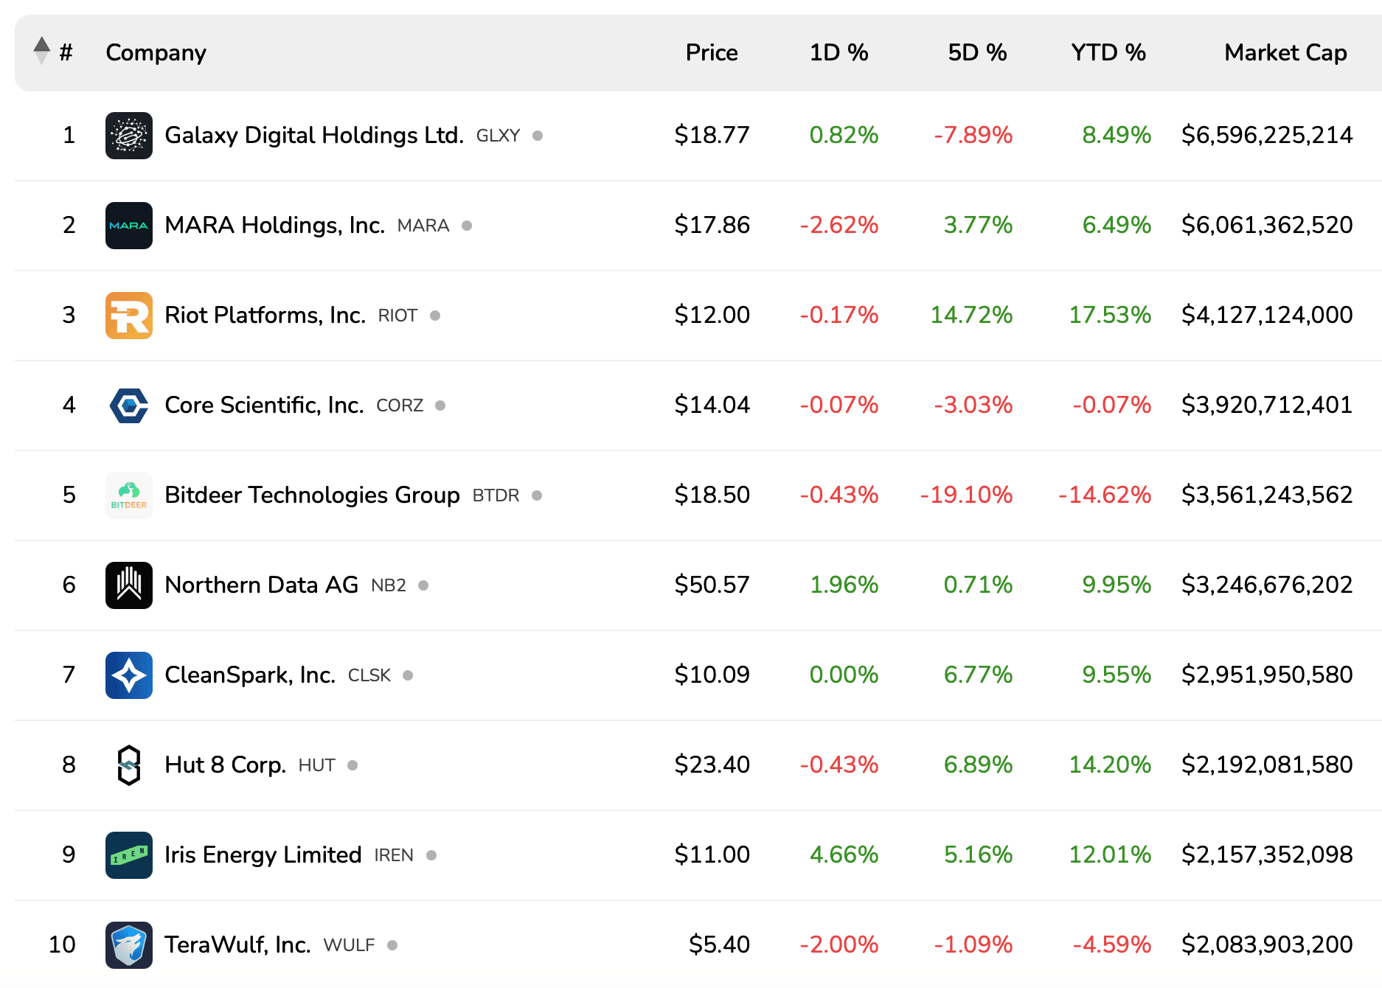1382x988 pixels.
Task: Click the orange Riot Platforms logo
Action: pos(129,315)
